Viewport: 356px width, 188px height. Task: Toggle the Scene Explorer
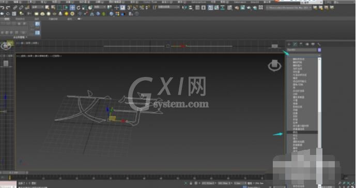pos(197,8)
